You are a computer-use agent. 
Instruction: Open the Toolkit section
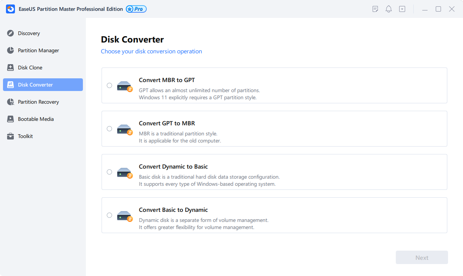pyautogui.click(x=25, y=136)
